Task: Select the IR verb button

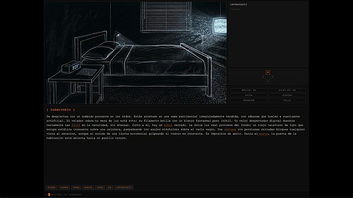Action: [x=110, y=187]
